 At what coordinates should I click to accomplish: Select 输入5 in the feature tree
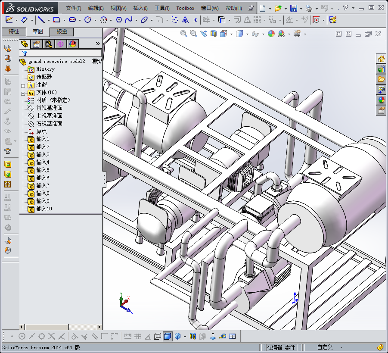(x=43, y=170)
